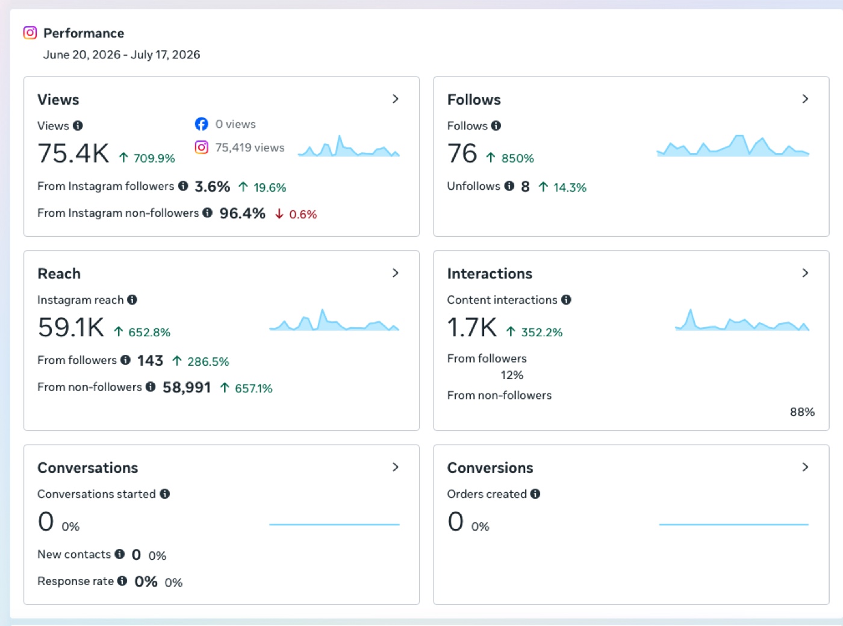Expand the Reach card chevron
This screenshot has height=626, width=843.
[396, 273]
